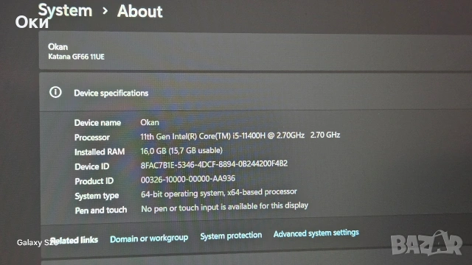
Task: Select the Product ID 00326 value
Action: coord(188,179)
